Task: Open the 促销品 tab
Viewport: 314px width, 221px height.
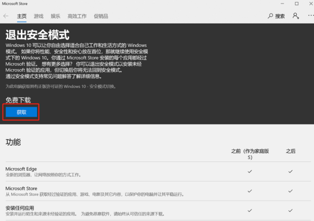Action: click(101, 16)
